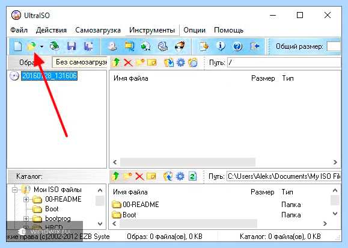Click the New image toolbar icon
The height and width of the screenshot is (248, 348).
tap(18, 46)
